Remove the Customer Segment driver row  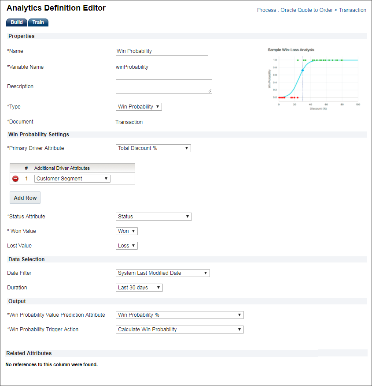15,179
